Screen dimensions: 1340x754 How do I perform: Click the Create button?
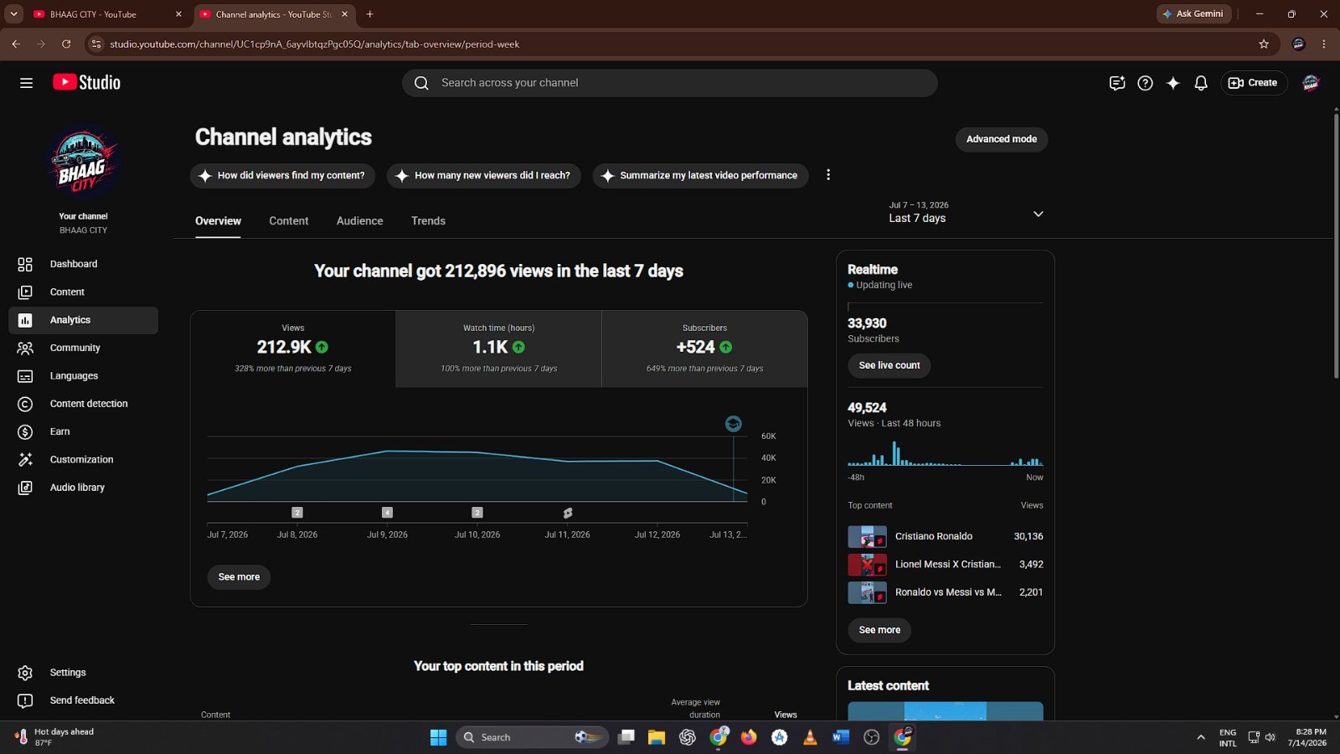click(x=1253, y=83)
